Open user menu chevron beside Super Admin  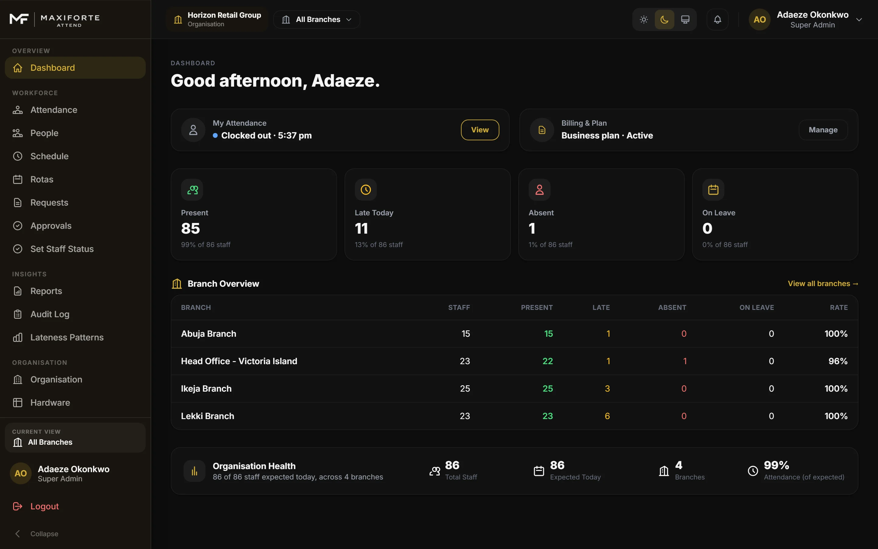click(859, 20)
